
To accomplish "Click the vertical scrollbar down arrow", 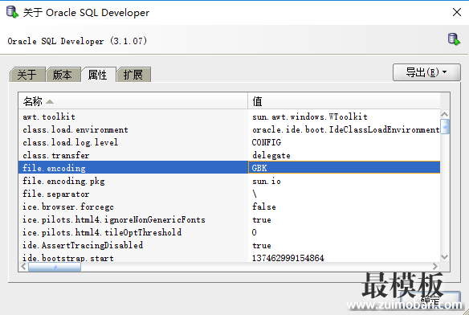I will pyautogui.click(x=444, y=257).
